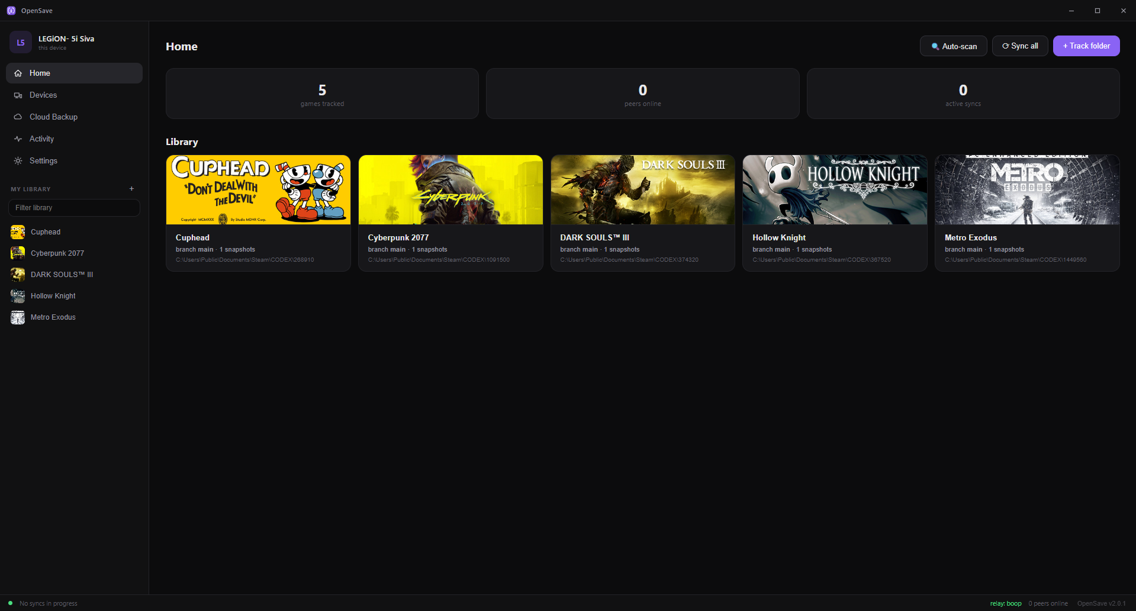Viewport: 1136px width, 611px height.
Task: Click the Cuphead card title
Action: point(192,237)
